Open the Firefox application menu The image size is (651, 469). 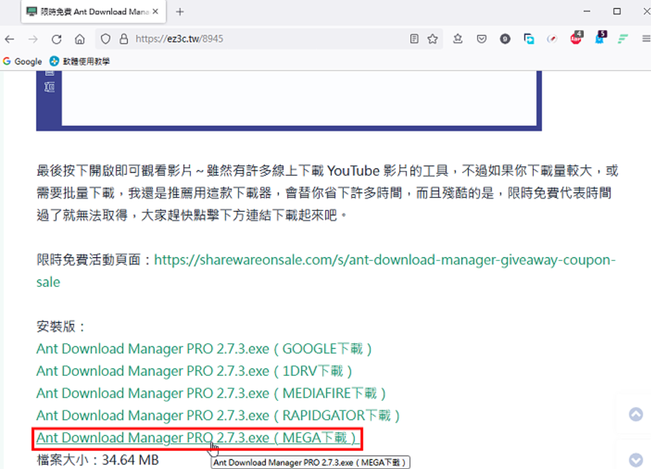coord(646,39)
